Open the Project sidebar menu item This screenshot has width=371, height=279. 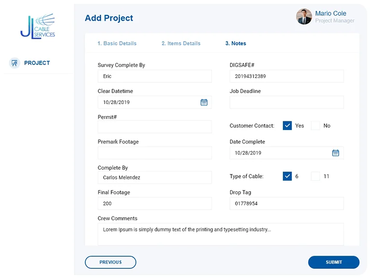(x=37, y=63)
